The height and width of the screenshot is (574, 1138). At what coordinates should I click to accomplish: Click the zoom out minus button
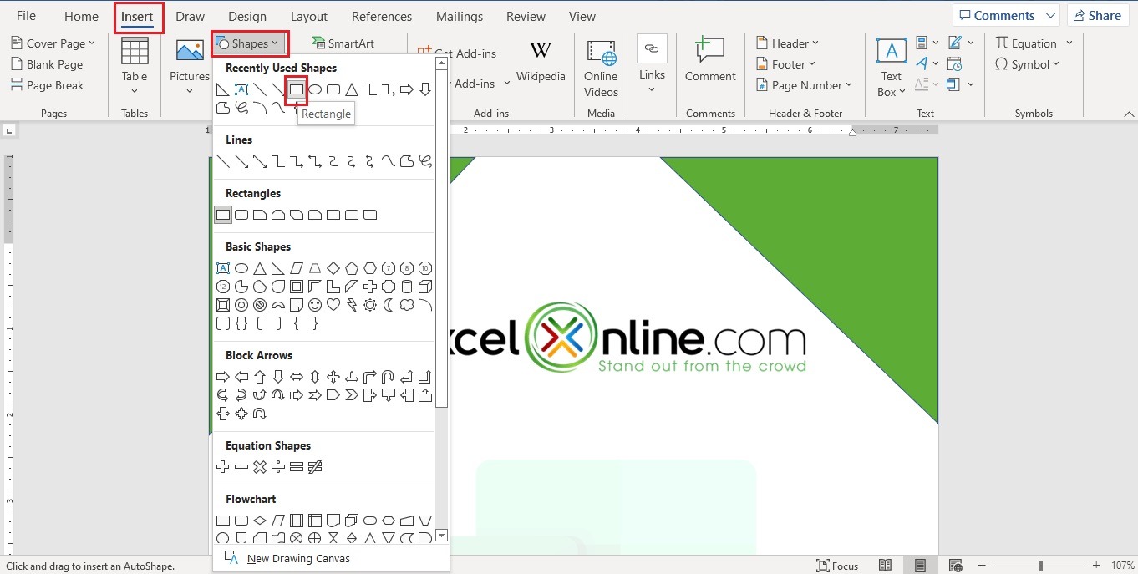click(983, 566)
